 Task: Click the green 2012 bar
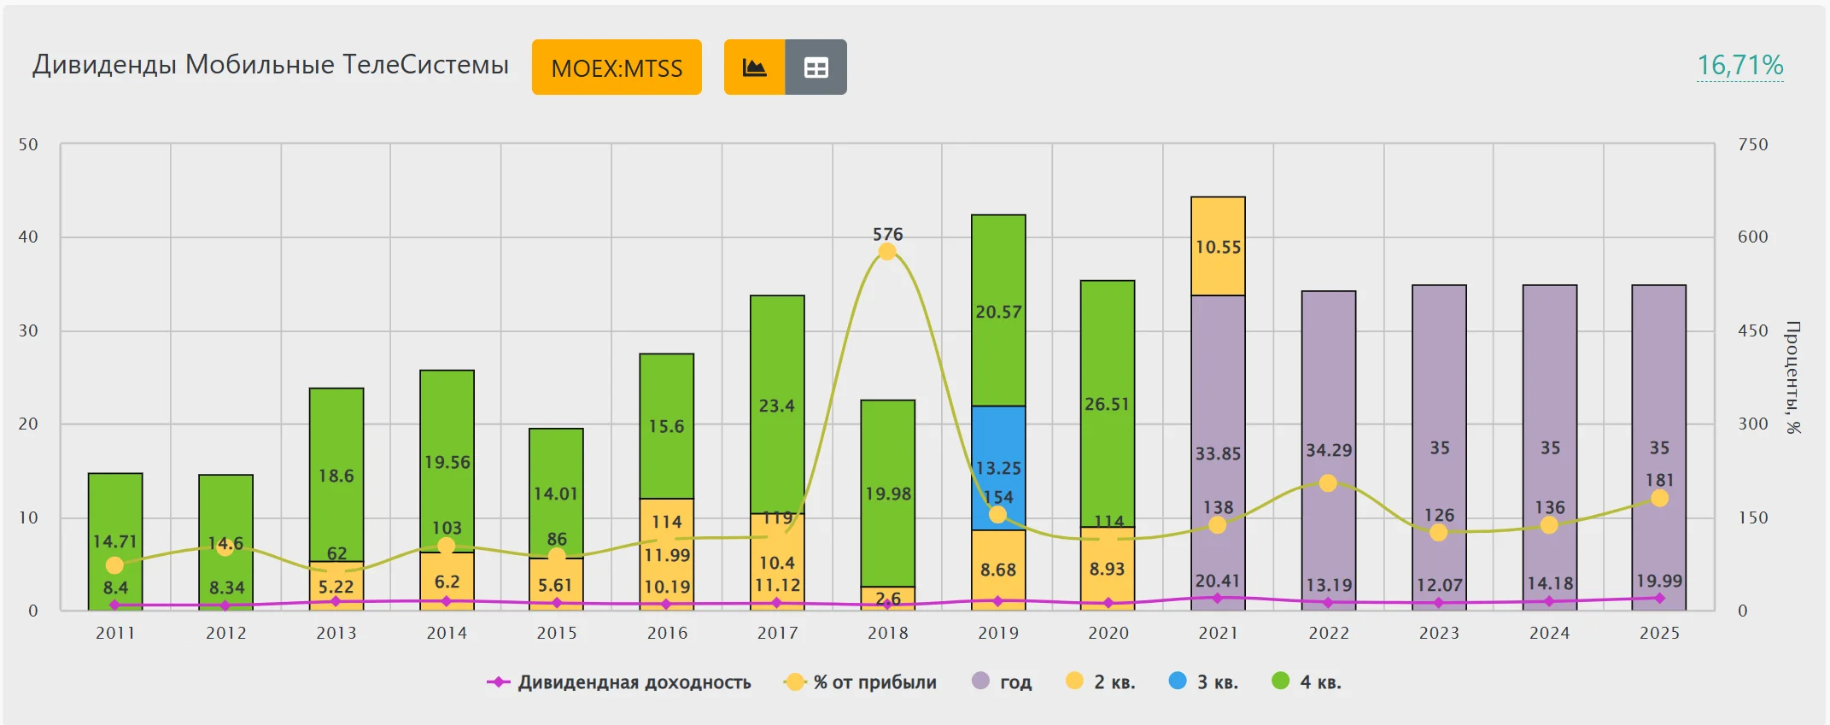tap(225, 543)
